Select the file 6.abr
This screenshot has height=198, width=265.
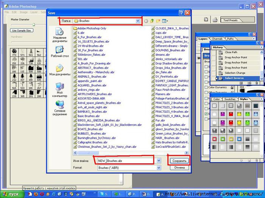pos(79,33)
